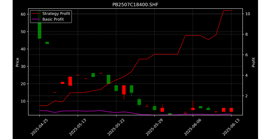Click the red Strategy Profit legend line
Screen dimensions: 271x139
pyautogui.click(x=35, y=14)
